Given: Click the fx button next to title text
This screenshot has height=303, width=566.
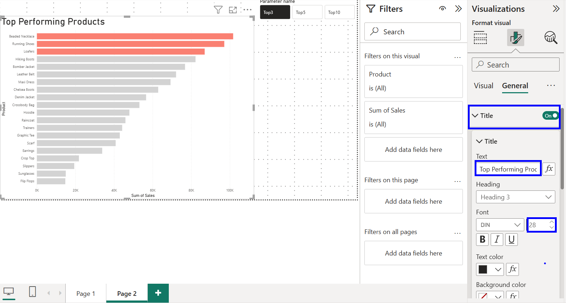Looking at the screenshot, I should (x=549, y=169).
